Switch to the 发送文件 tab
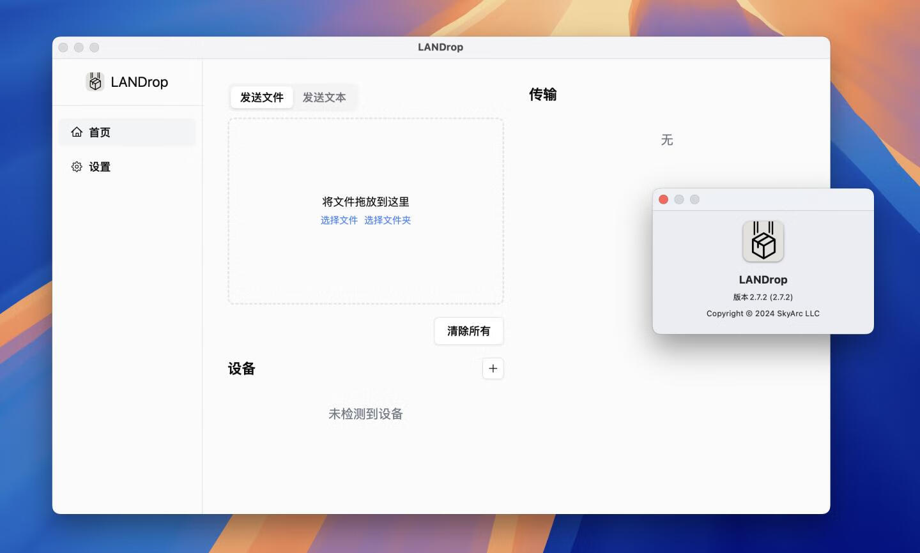The image size is (920, 553). coord(261,97)
